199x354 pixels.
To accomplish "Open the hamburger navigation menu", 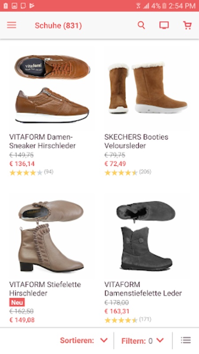I will pyautogui.click(x=11, y=25).
